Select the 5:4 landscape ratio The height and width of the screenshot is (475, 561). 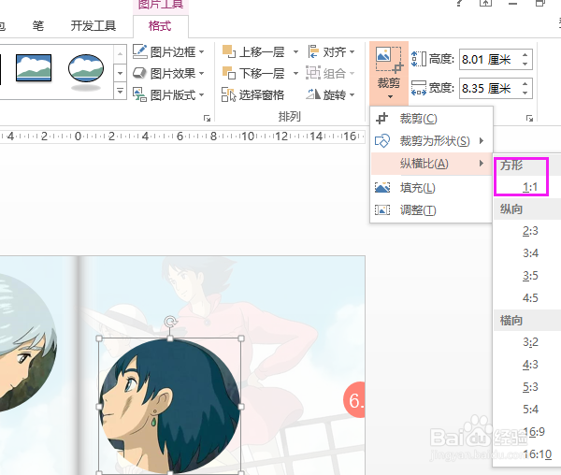tap(530, 410)
